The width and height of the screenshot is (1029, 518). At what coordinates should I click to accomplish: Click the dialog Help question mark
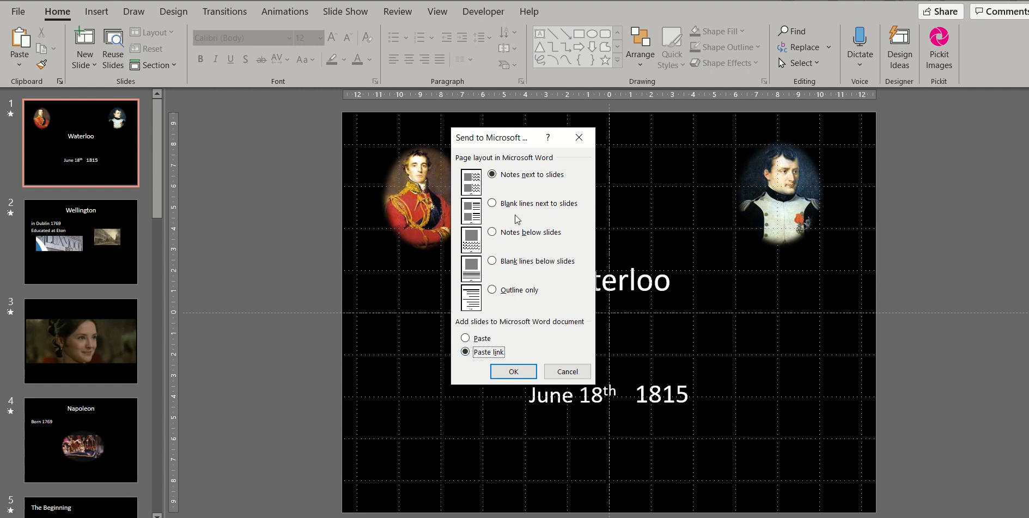click(548, 137)
